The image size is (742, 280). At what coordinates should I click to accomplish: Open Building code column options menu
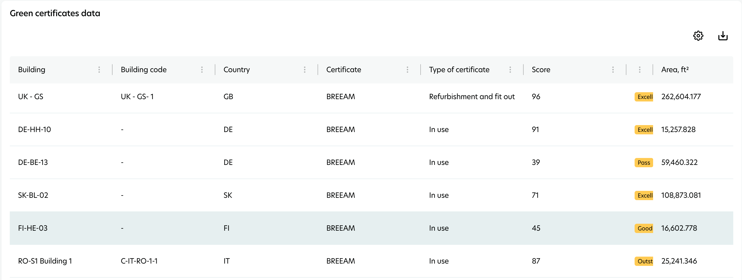coord(202,70)
